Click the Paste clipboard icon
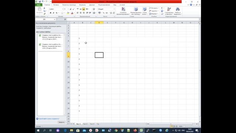 39,9
